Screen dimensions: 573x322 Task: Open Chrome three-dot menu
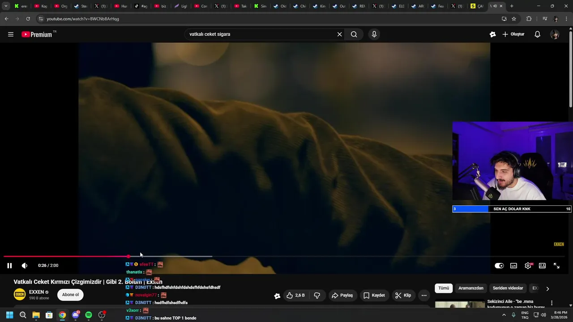(567, 19)
